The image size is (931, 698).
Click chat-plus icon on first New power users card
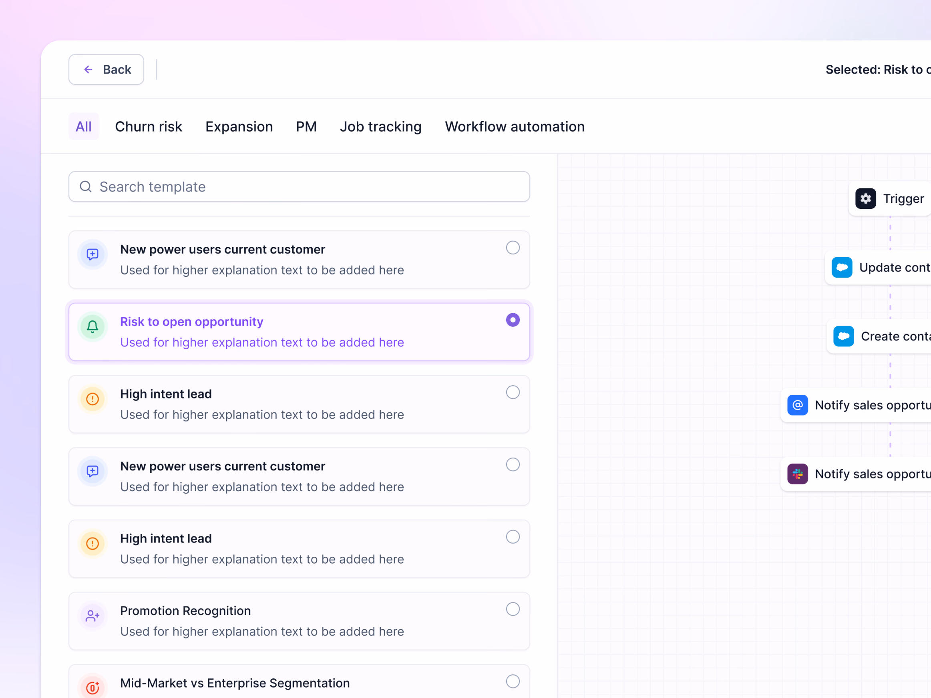(x=92, y=254)
